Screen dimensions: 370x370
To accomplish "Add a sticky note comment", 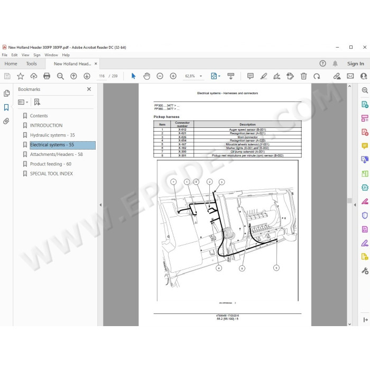I will 251,76.
